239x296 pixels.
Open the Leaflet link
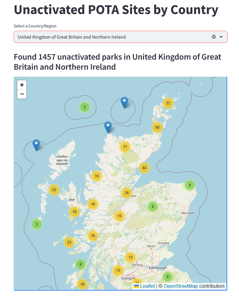point(147,286)
